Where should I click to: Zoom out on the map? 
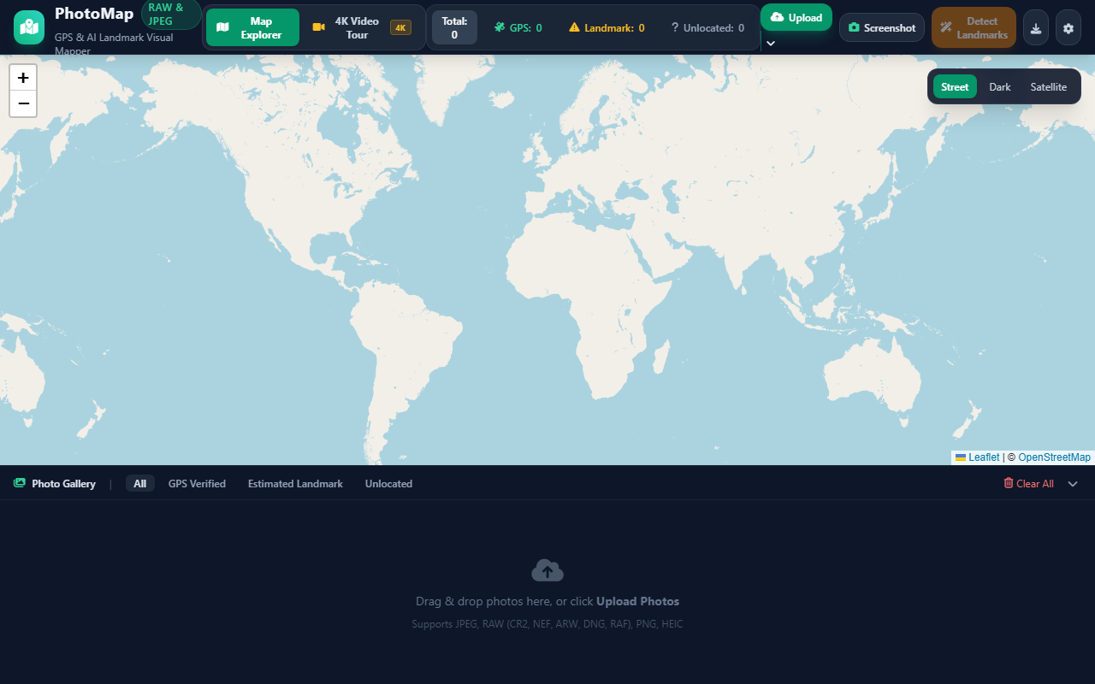pos(23,103)
